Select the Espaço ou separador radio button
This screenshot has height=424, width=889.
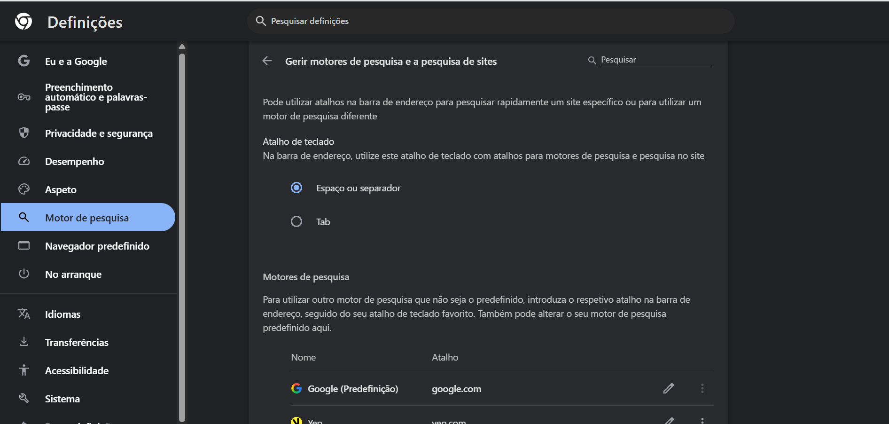tap(296, 188)
